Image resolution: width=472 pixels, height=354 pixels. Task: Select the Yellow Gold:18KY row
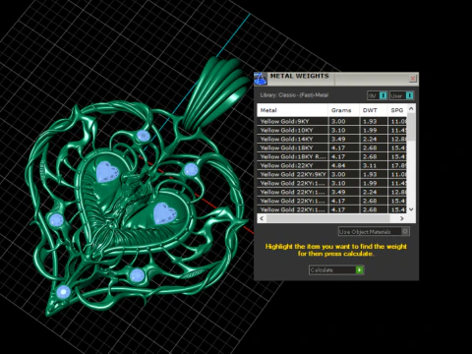click(331, 147)
